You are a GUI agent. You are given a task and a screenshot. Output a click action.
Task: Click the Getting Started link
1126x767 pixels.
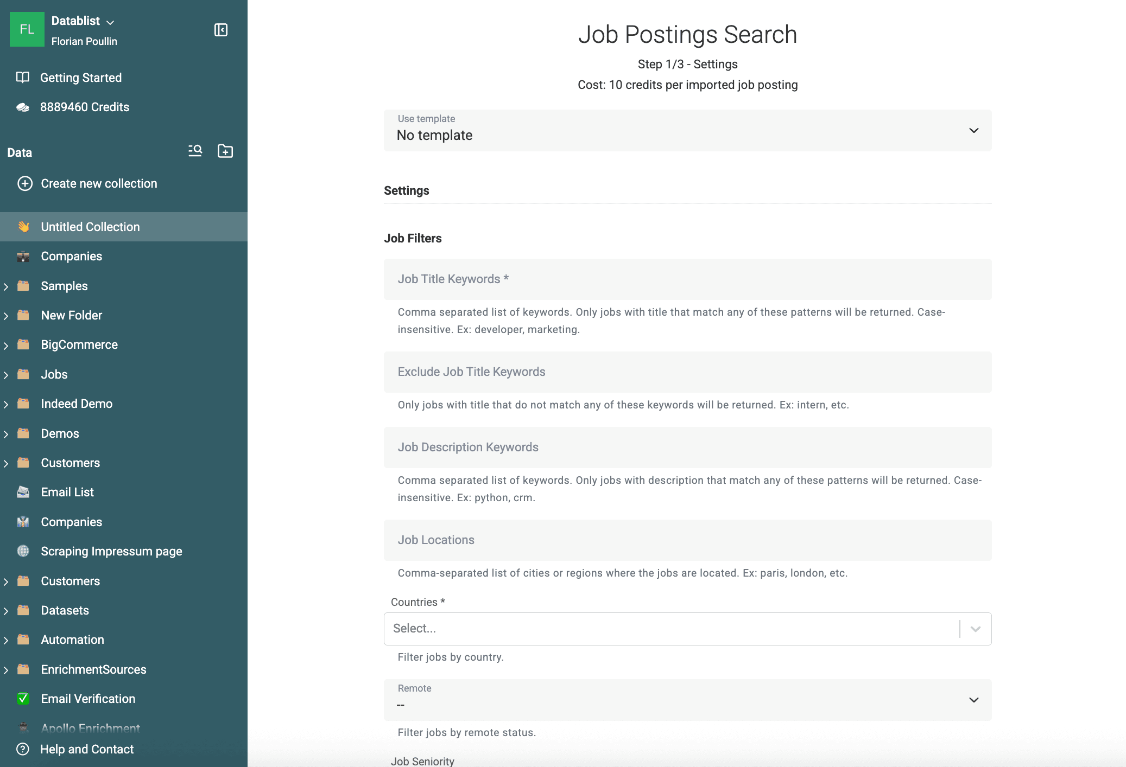(x=81, y=78)
